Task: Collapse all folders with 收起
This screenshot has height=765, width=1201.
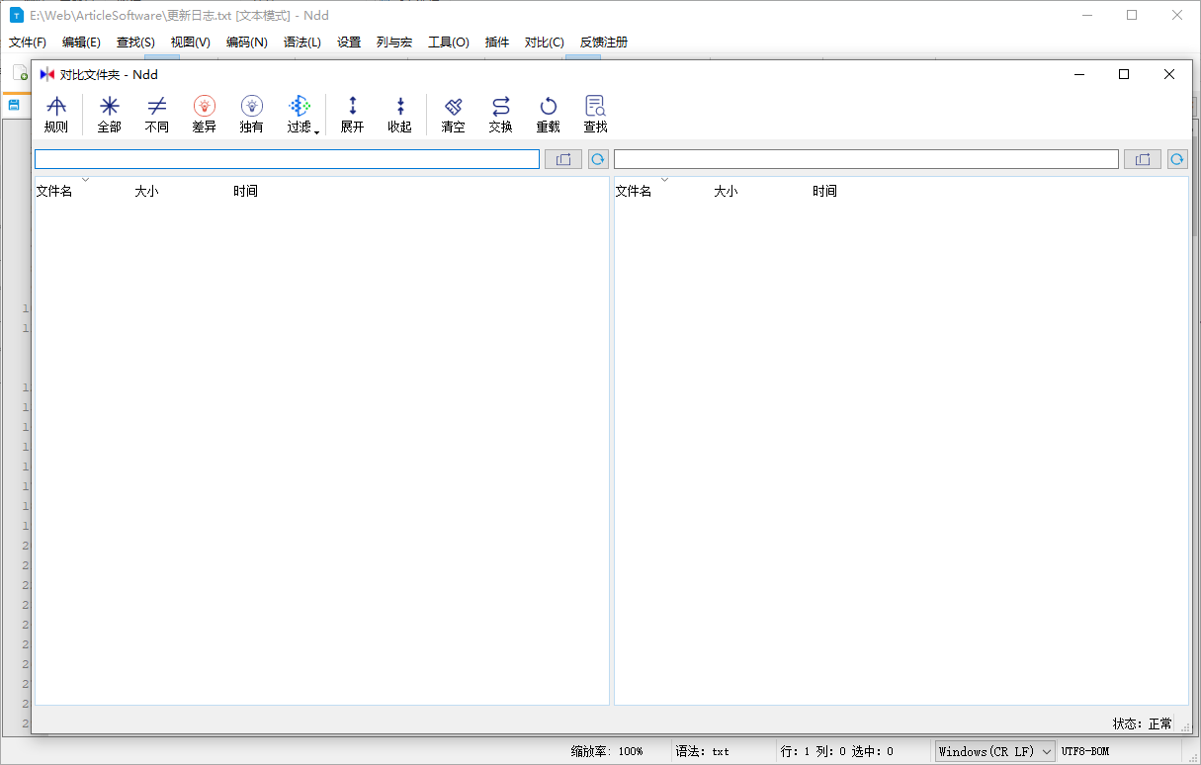Action: tap(399, 114)
